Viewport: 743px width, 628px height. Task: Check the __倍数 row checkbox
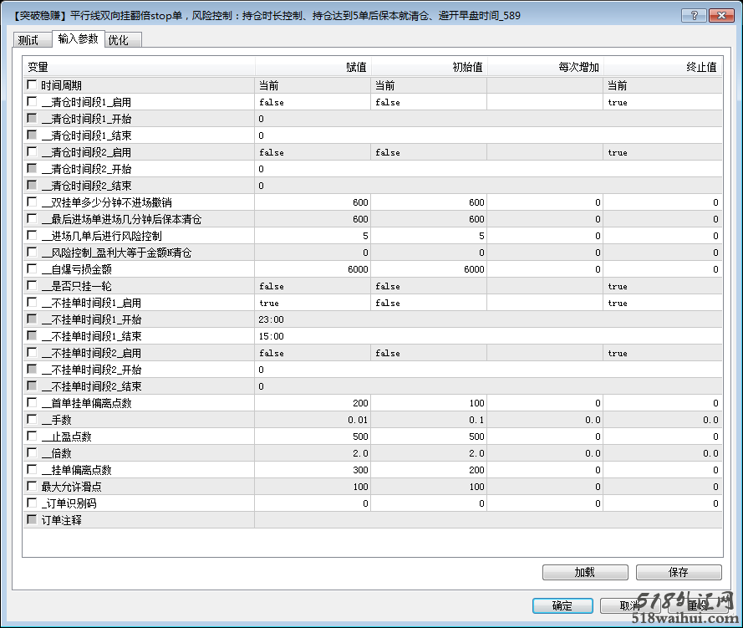(x=32, y=453)
